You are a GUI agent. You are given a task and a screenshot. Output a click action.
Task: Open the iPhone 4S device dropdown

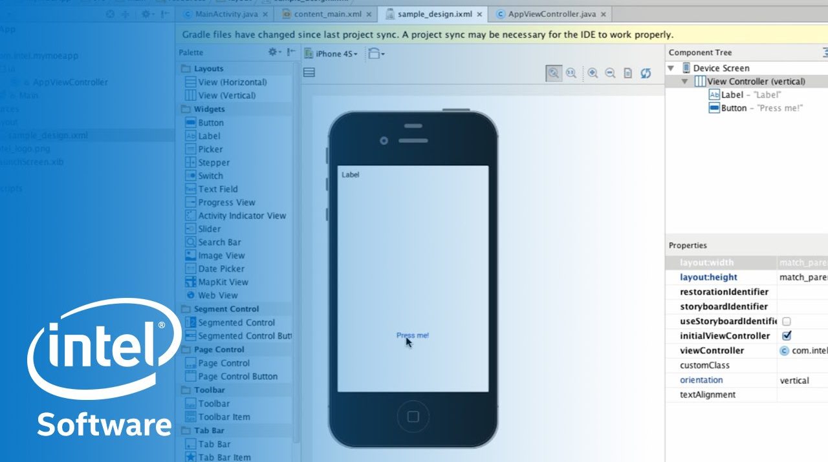click(332, 54)
